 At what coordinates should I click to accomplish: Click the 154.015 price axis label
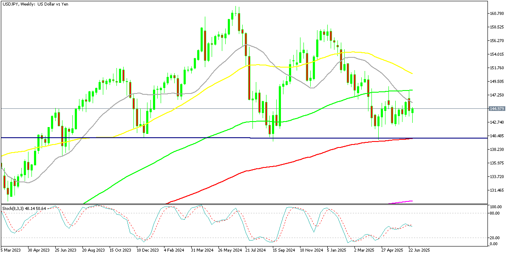(x=497, y=54)
